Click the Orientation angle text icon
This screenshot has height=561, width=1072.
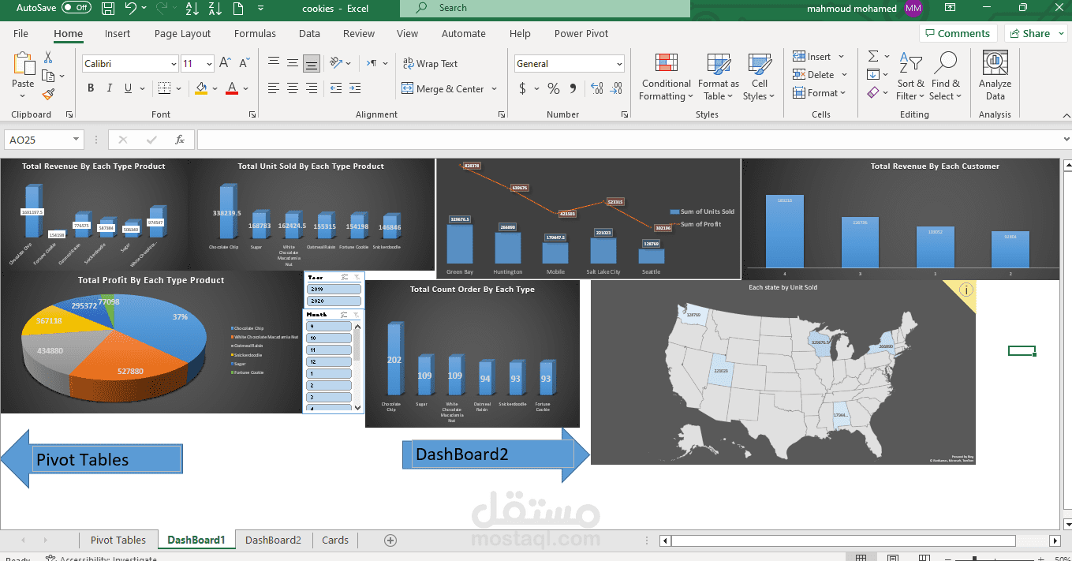pyautogui.click(x=336, y=63)
